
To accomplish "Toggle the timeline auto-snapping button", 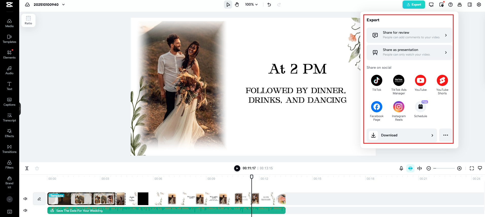I will point(410,168).
